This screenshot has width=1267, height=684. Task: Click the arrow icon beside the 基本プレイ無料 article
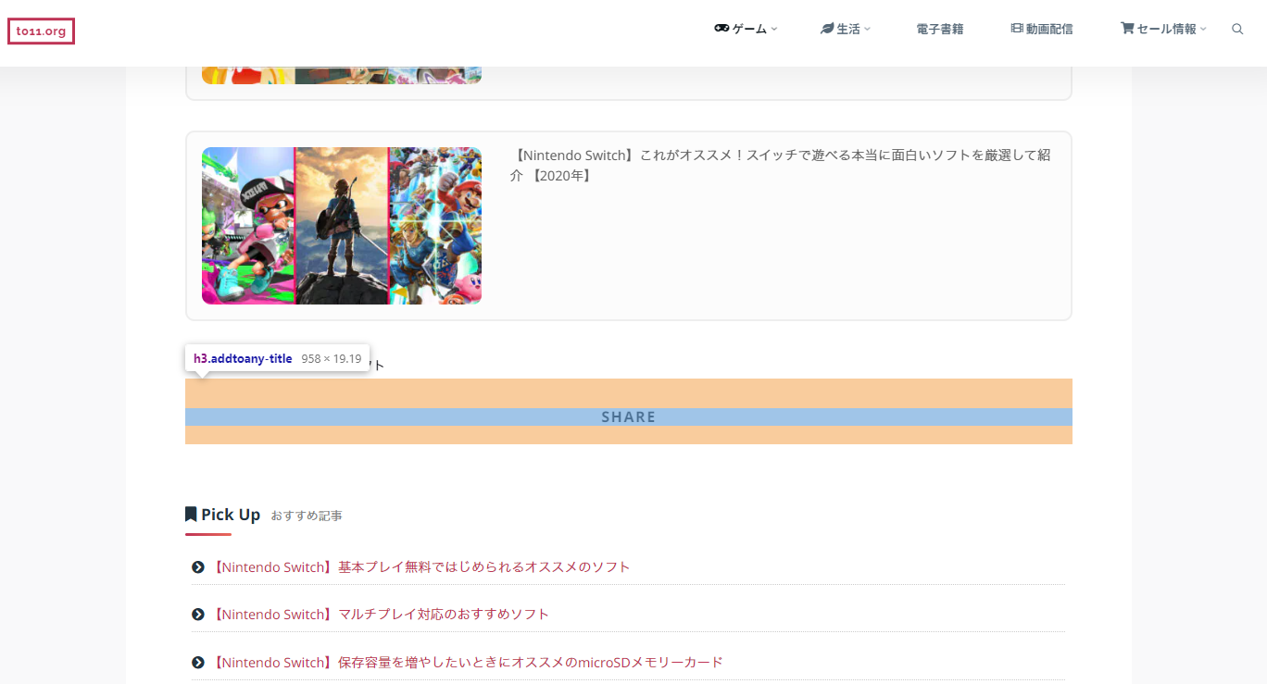(197, 566)
